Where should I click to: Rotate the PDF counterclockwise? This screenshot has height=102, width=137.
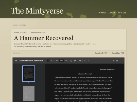click(75, 60)
